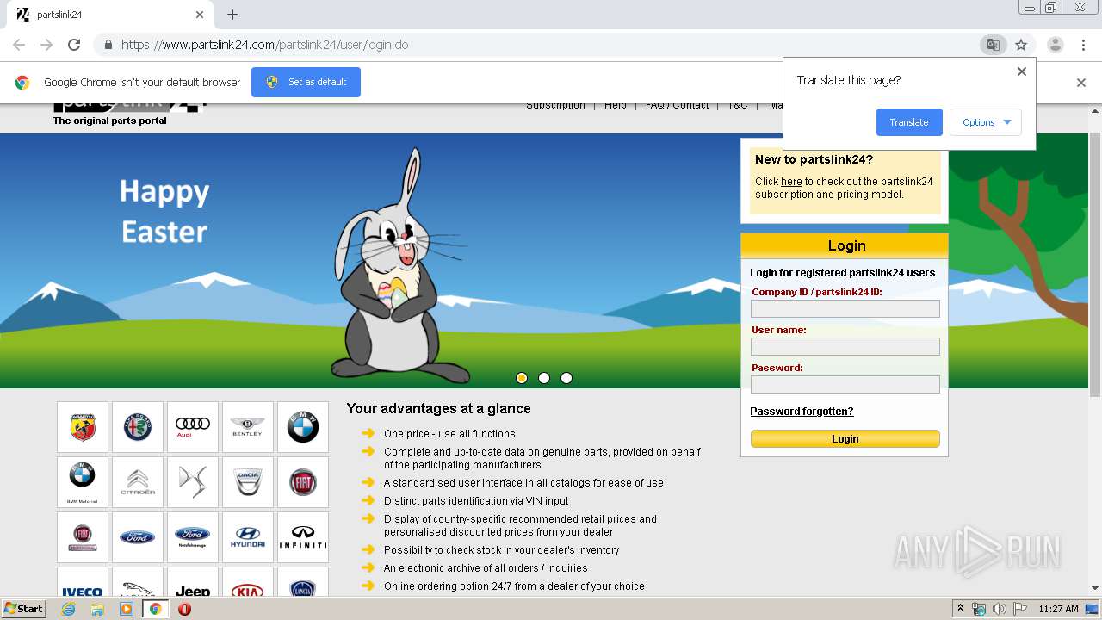1102x620 pixels.
Task: Open the Jeep brand logo
Action: coord(193,582)
